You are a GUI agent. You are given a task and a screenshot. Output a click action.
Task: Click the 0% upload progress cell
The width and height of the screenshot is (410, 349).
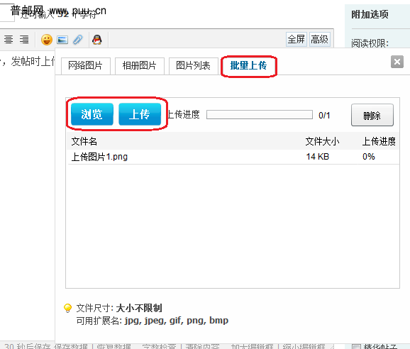369,157
